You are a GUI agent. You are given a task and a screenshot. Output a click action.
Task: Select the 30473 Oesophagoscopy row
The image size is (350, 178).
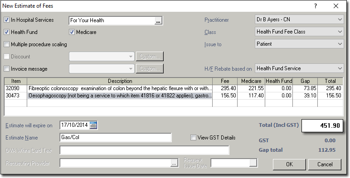tap(174, 96)
